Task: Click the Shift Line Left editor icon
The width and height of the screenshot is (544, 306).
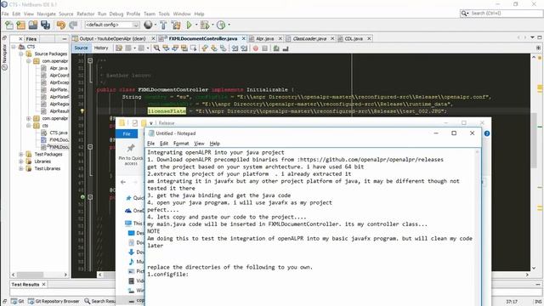Action: pyautogui.click(x=235, y=48)
